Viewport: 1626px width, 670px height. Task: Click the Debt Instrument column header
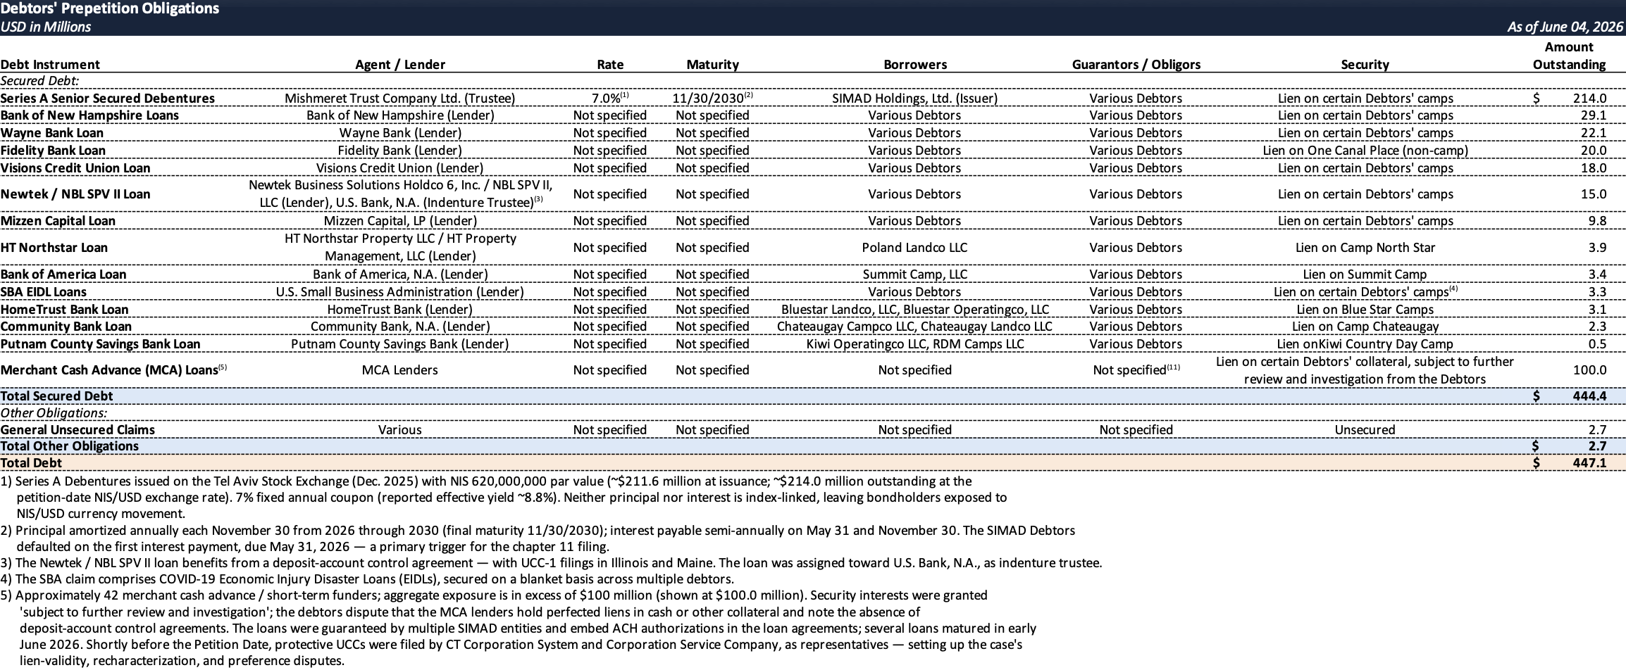point(50,65)
